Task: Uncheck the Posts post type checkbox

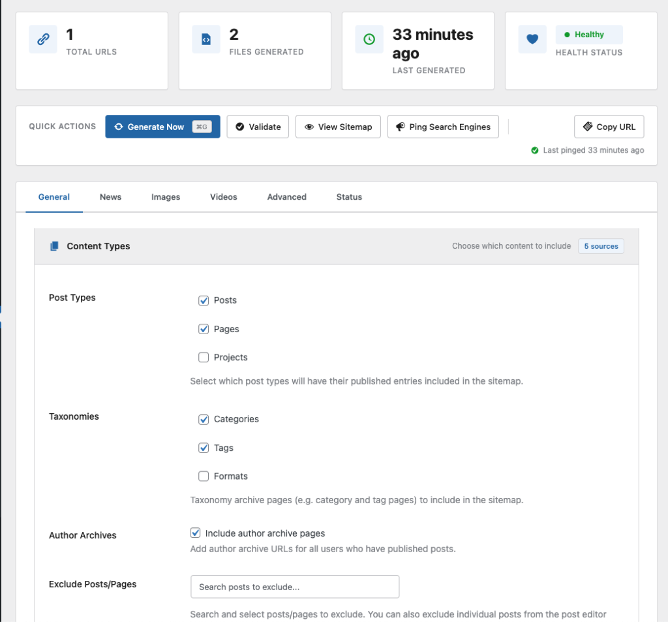Action: coord(204,300)
